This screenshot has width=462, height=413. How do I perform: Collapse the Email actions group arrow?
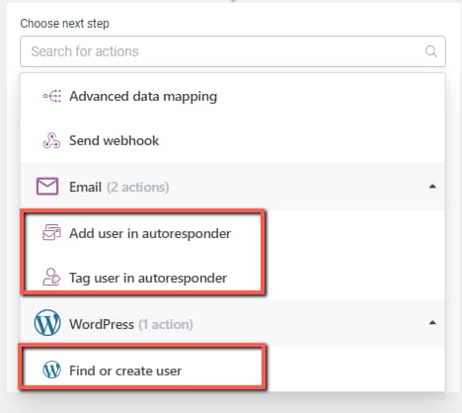pyautogui.click(x=432, y=187)
